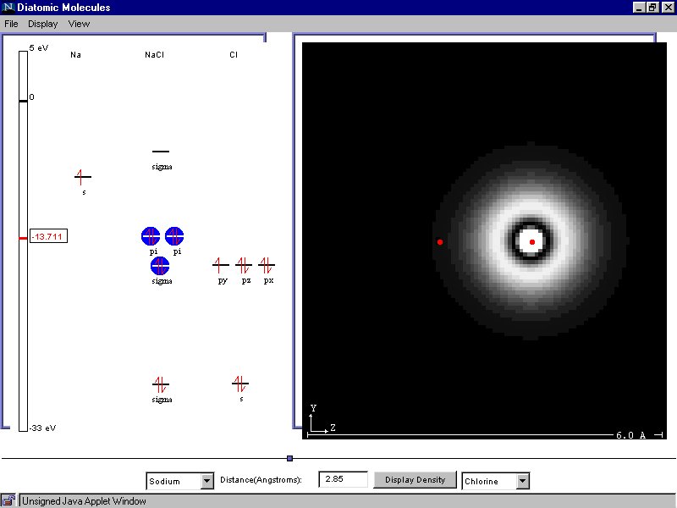
Task: Restore the Diatomic Molecules window
Action: point(652,8)
